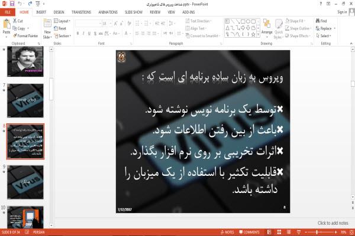Click to add notes area
Image resolution: width=355 pixels, height=236 pixels.
(x=333, y=223)
